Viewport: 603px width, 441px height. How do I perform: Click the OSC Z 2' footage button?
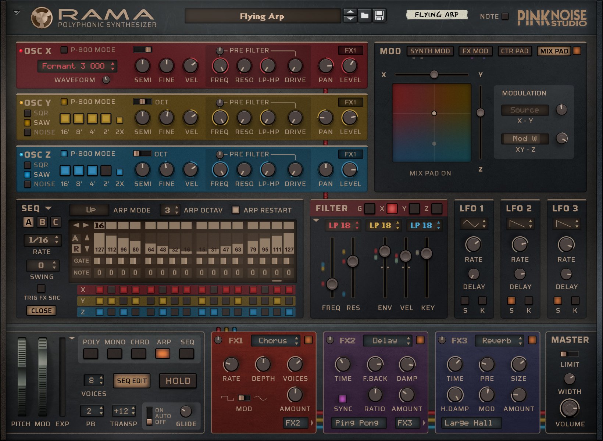[x=106, y=170]
